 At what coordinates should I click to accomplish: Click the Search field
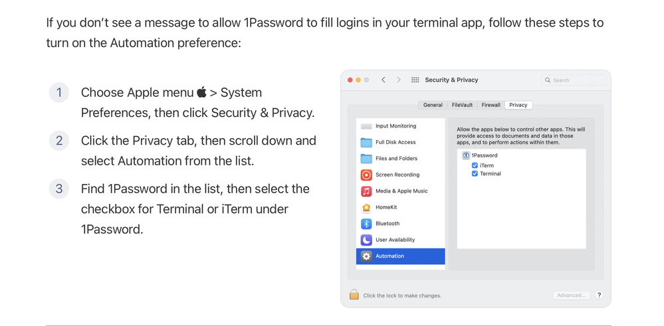(x=575, y=80)
